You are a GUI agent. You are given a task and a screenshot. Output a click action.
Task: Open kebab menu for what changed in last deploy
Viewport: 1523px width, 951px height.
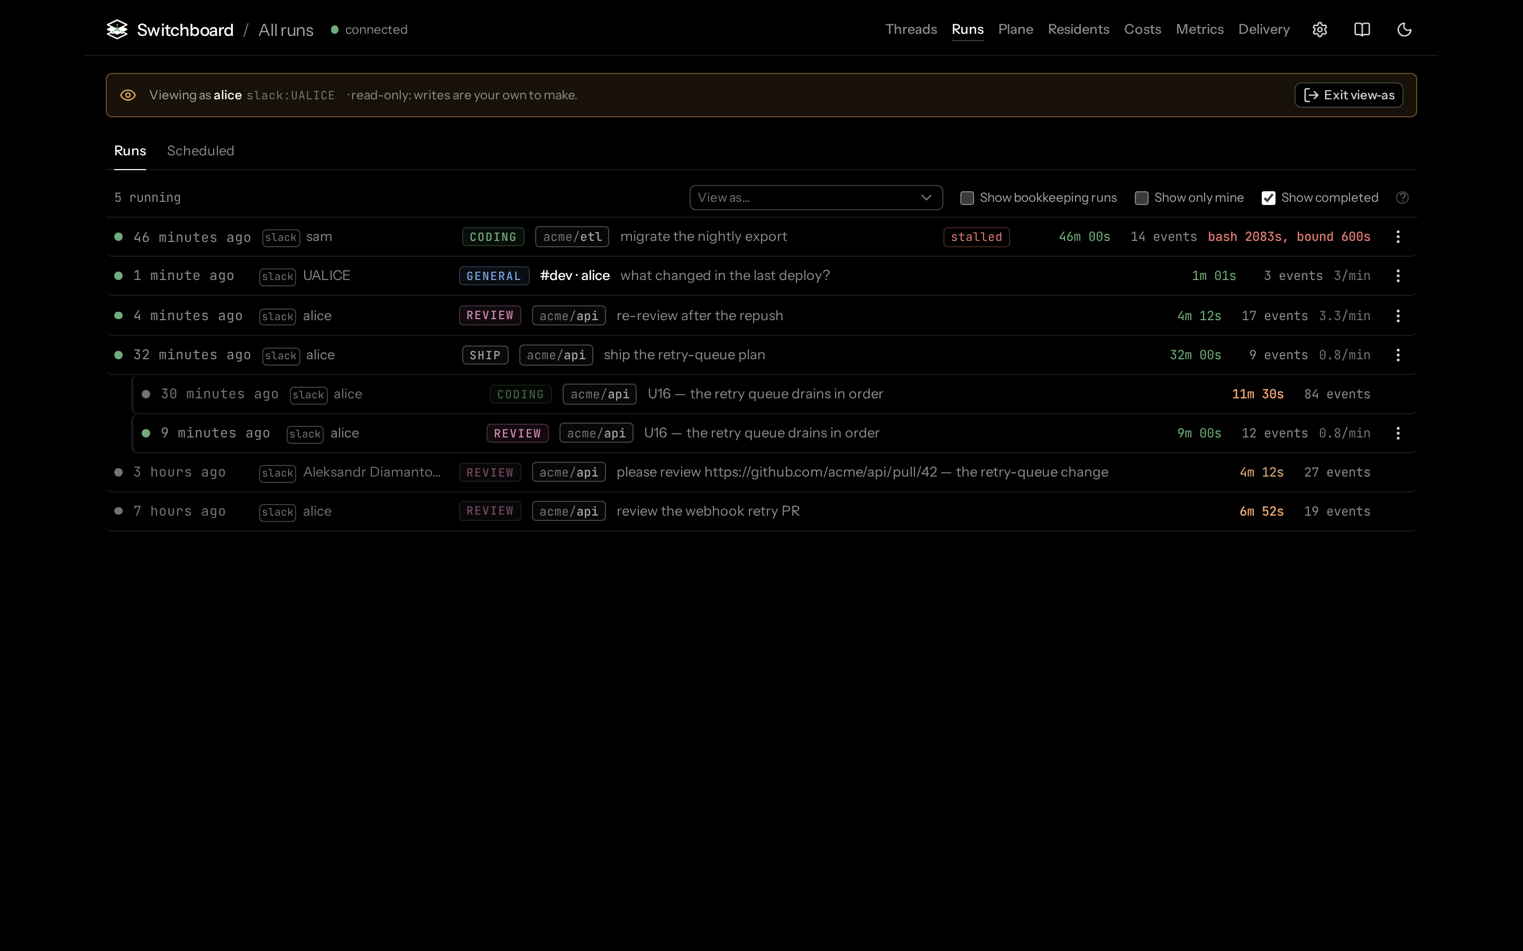[x=1398, y=275]
